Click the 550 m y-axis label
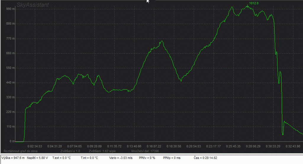The width and height of the screenshot is (303, 164). pos(11,68)
